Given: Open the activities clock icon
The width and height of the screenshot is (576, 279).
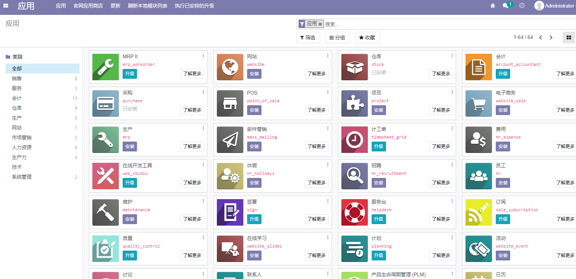Looking at the screenshot, I should coord(522,6).
